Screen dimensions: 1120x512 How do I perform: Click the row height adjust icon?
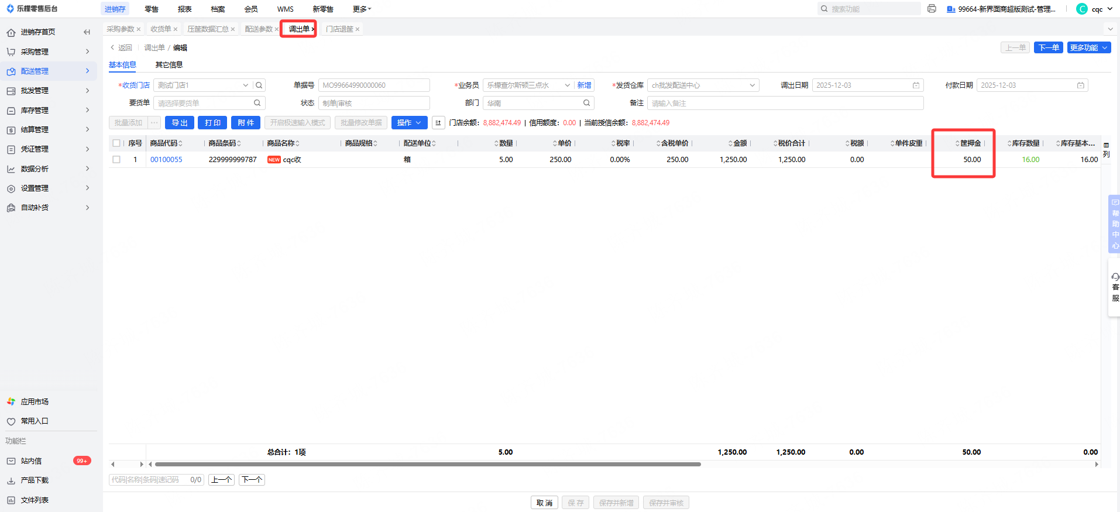pyautogui.click(x=438, y=123)
